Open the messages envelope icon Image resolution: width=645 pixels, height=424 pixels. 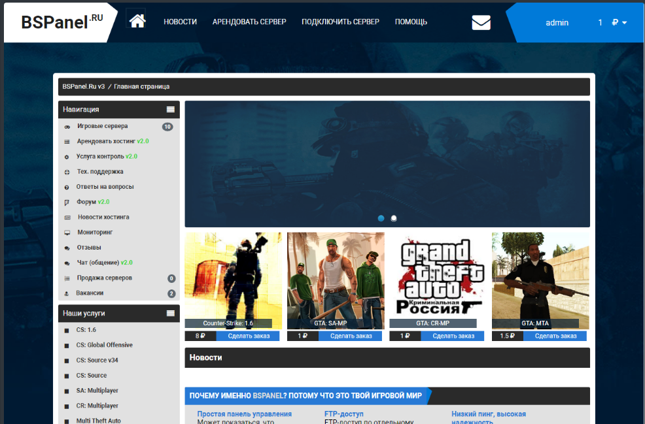[x=481, y=22]
